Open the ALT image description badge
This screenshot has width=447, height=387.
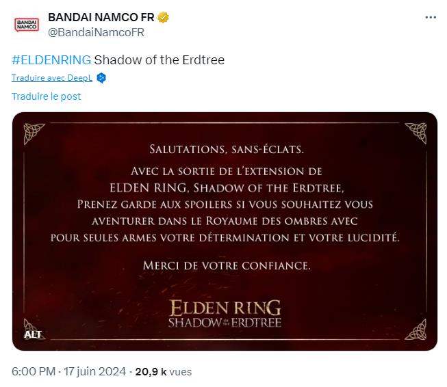(33, 334)
